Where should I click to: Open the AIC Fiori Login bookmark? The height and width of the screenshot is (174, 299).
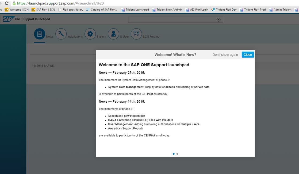pyautogui.click(x=197, y=10)
